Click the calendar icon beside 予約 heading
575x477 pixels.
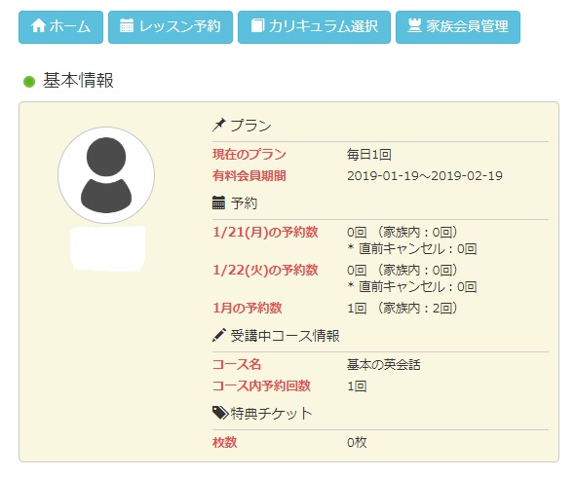click(218, 202)
